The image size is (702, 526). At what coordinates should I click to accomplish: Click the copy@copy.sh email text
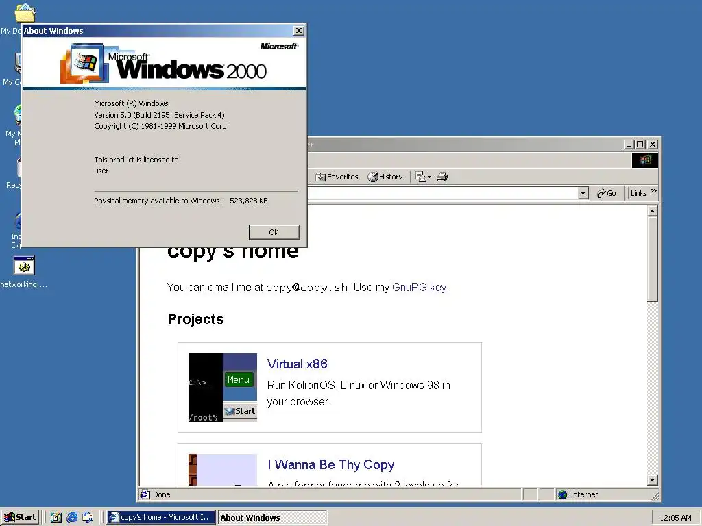tap(307, 287)
